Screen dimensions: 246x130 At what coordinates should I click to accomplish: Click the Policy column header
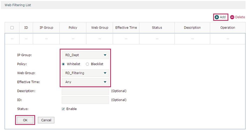(x=73, y=28)
